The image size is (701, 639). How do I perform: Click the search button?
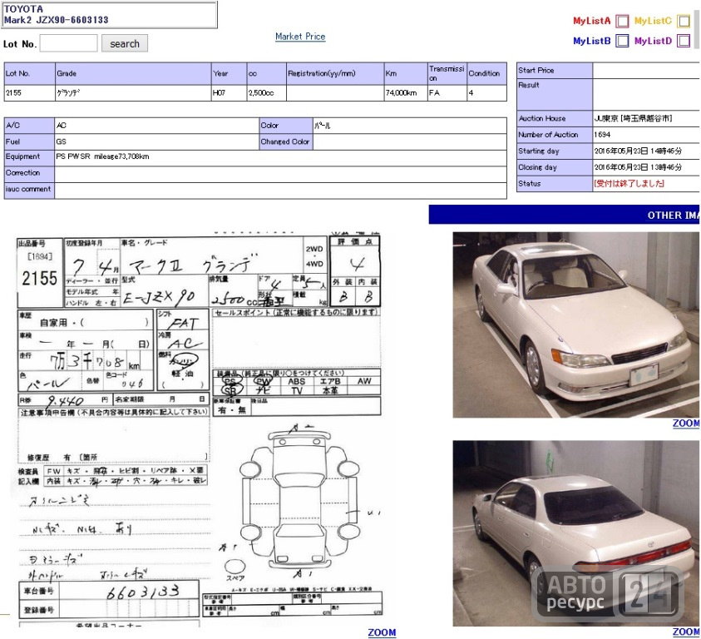coord(125,43)
